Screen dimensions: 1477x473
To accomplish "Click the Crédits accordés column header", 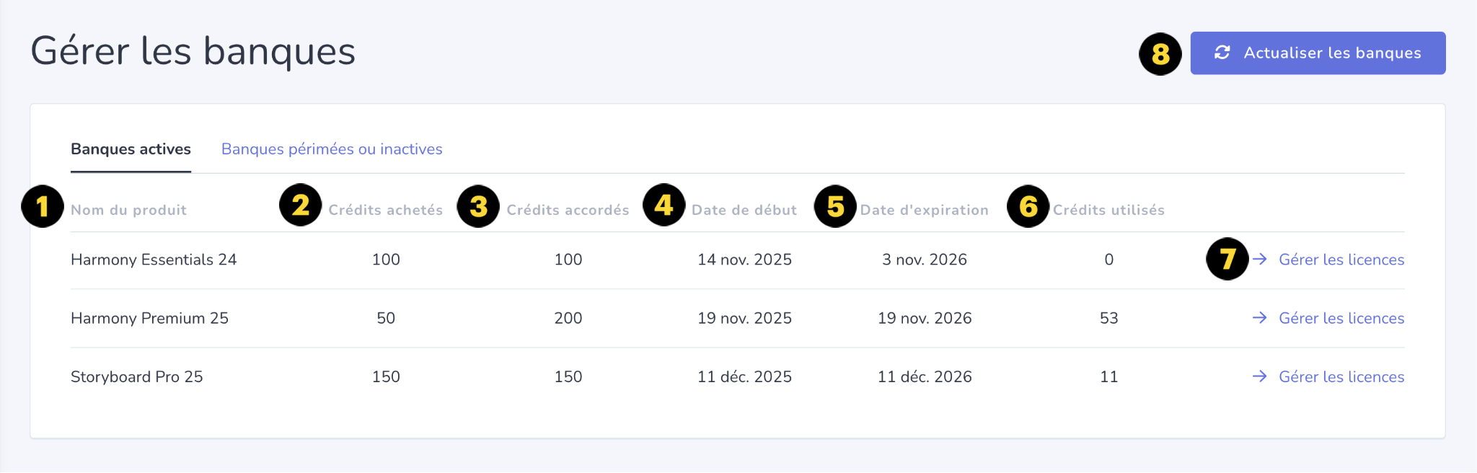I will click(x=568, y=210).
